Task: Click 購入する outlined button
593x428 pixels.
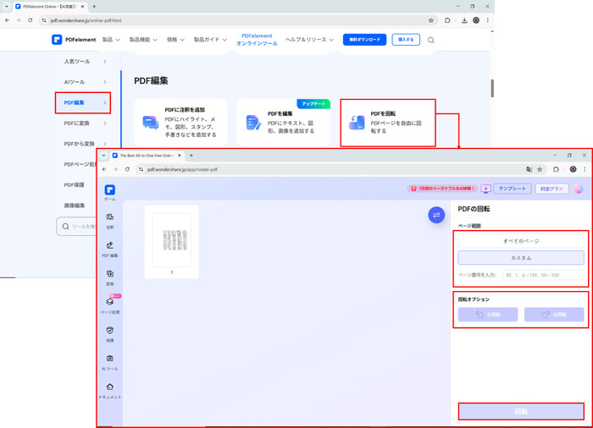Action: tap(406, 40)
